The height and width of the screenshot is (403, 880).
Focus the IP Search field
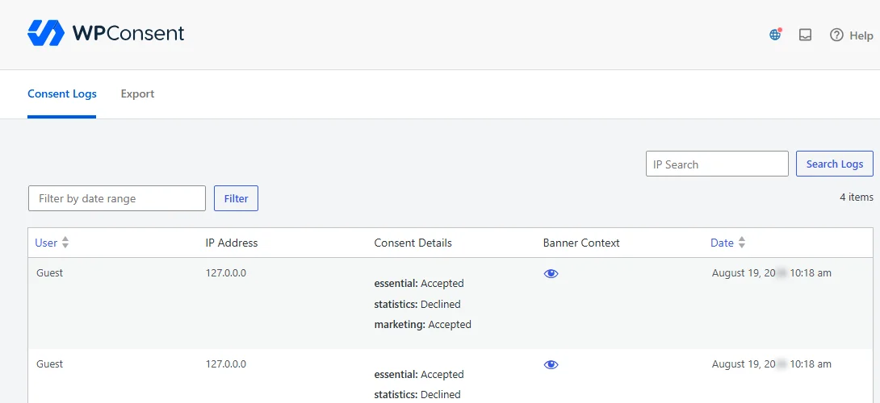pos(717,164)
